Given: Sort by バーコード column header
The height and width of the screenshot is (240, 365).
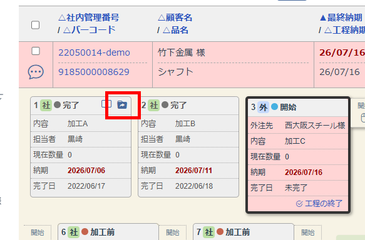Looking at the screenshot, I should 89,30.
